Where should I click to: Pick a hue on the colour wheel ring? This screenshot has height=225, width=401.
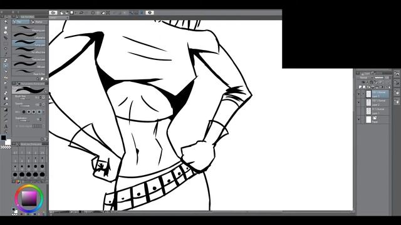point(29,186)
